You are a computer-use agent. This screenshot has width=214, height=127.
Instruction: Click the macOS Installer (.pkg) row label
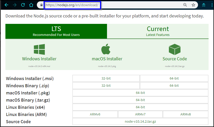[x=28, y=93]
